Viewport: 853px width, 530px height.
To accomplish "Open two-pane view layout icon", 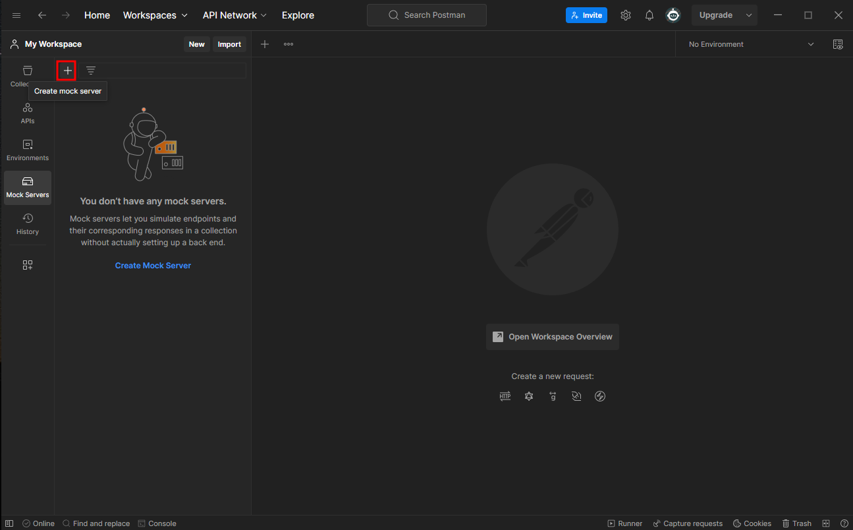I will point(826,523).
